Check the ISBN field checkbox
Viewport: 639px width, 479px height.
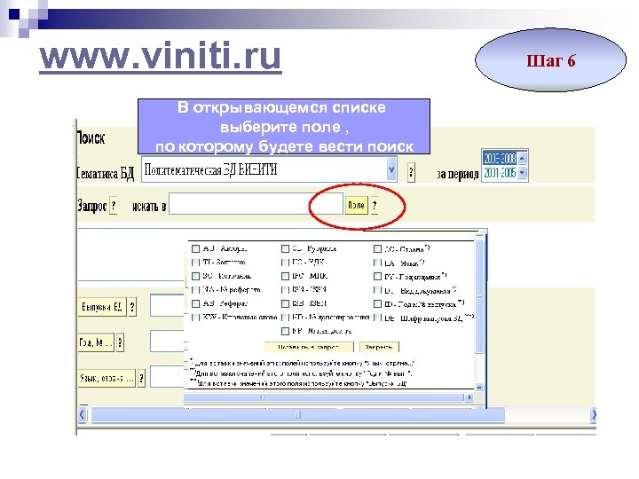click(285, 303)
